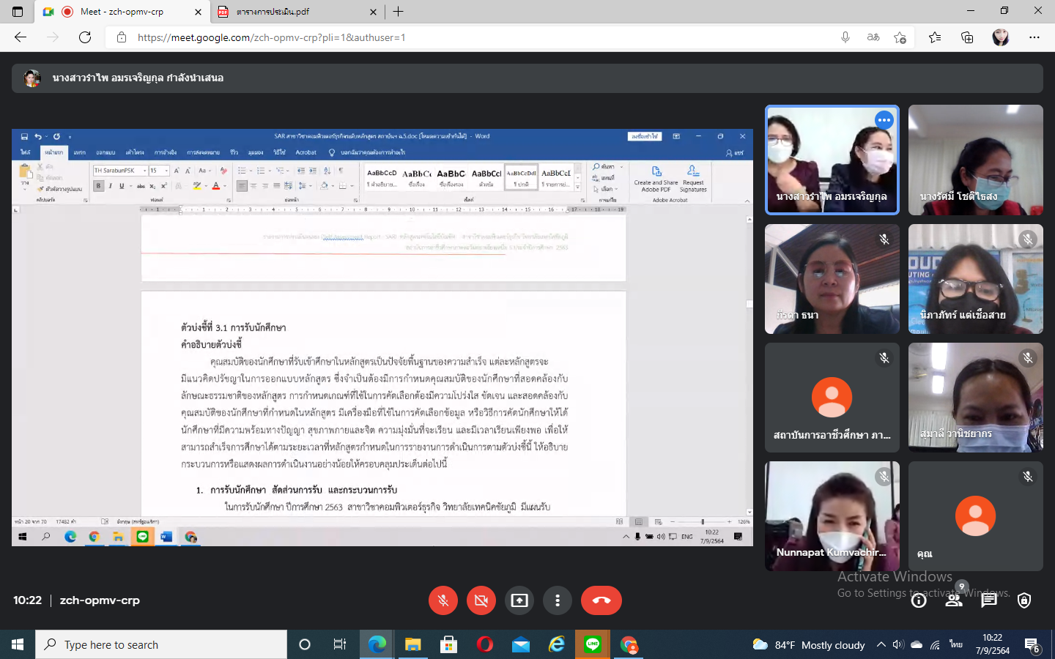Switch to the PDF file browser tab
Viewport: 1055px width, 659px height.
point(293,12)
